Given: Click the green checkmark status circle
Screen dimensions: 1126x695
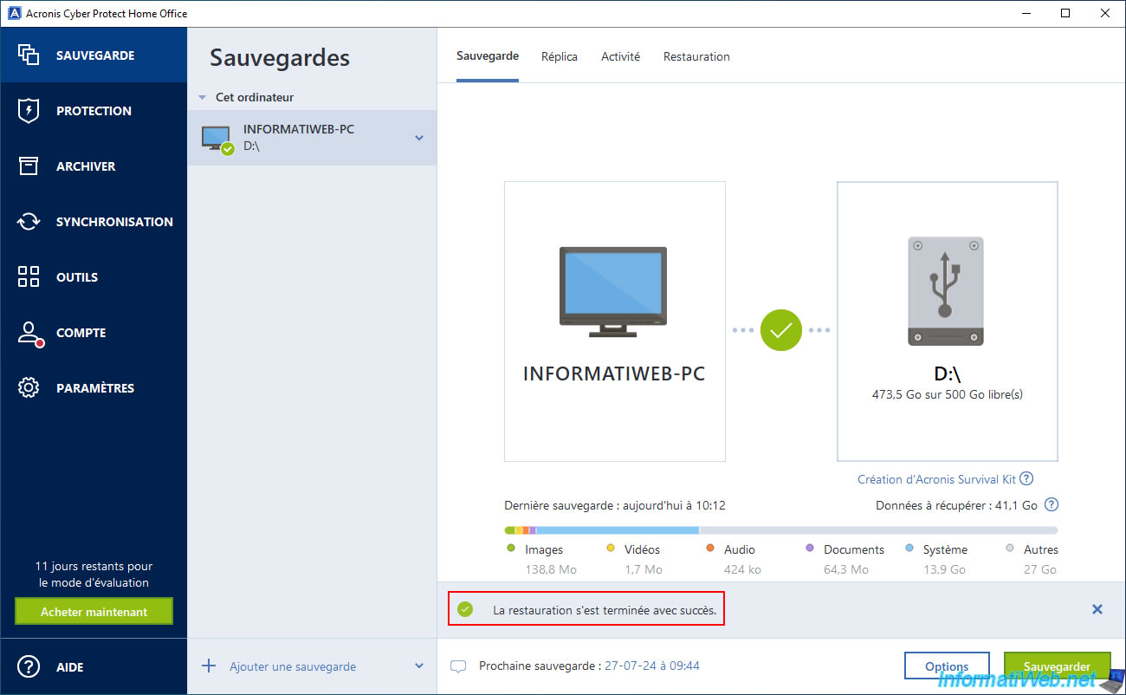Looking at the screenshot, I should [781, 329].
